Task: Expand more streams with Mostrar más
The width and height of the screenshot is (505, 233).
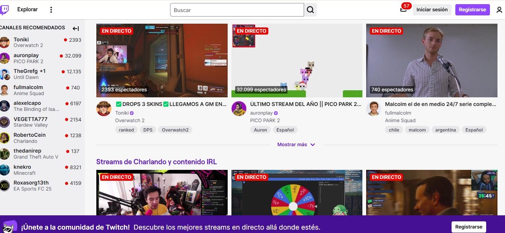Action: pyautogui.click(x=296, y=145)
